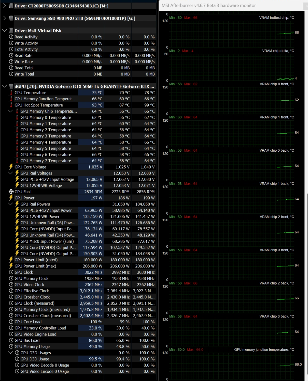Click the thermometer icon for GPU Memory Junction Temperature

[x=11, y=99]
